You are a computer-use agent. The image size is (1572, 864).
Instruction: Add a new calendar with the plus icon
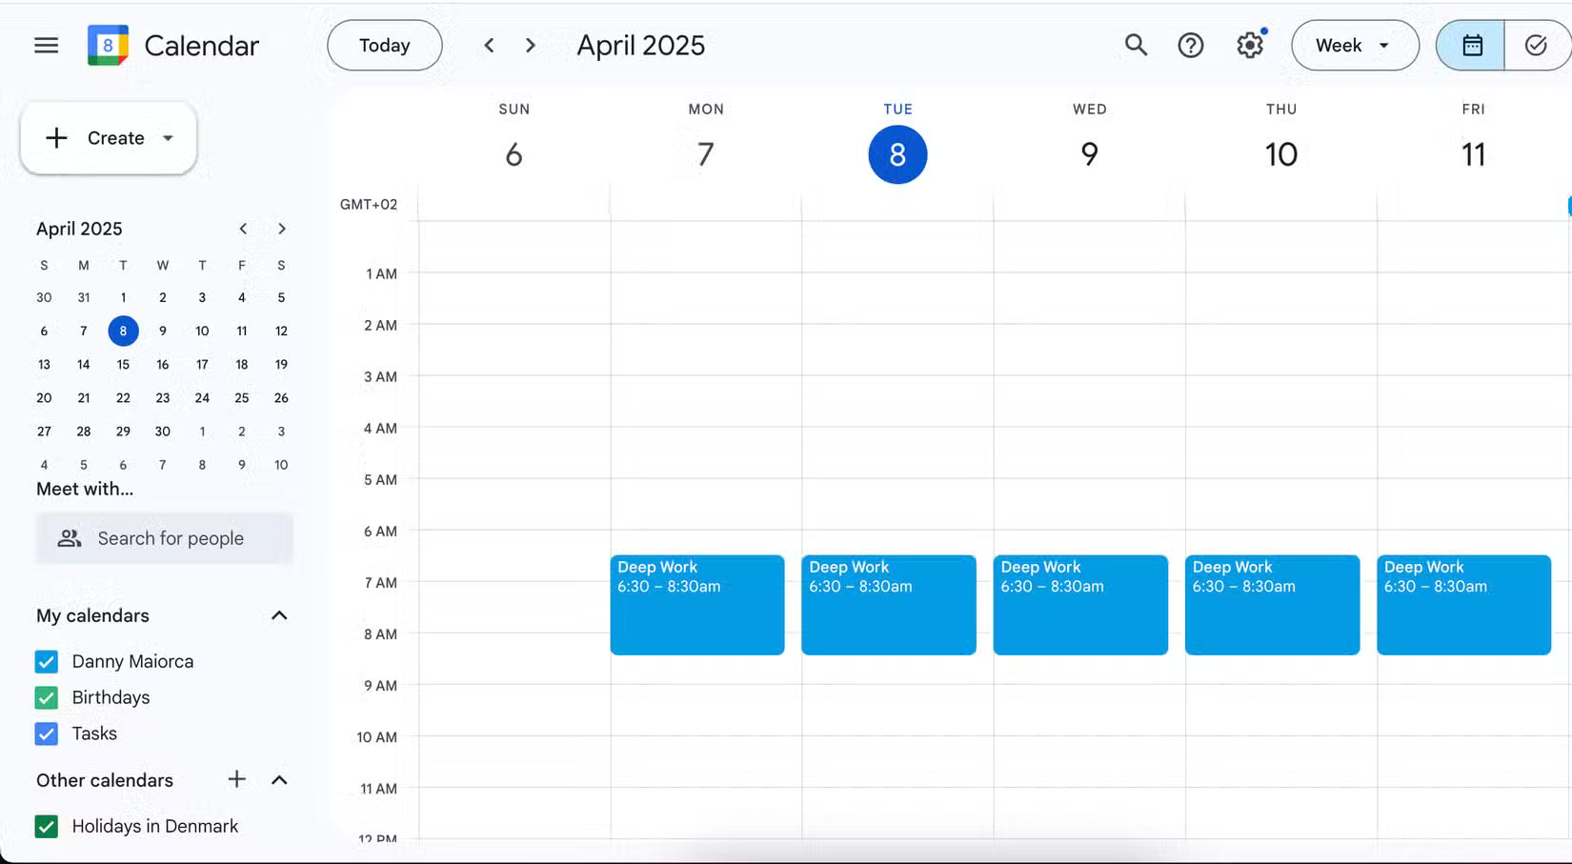(236, 779)
